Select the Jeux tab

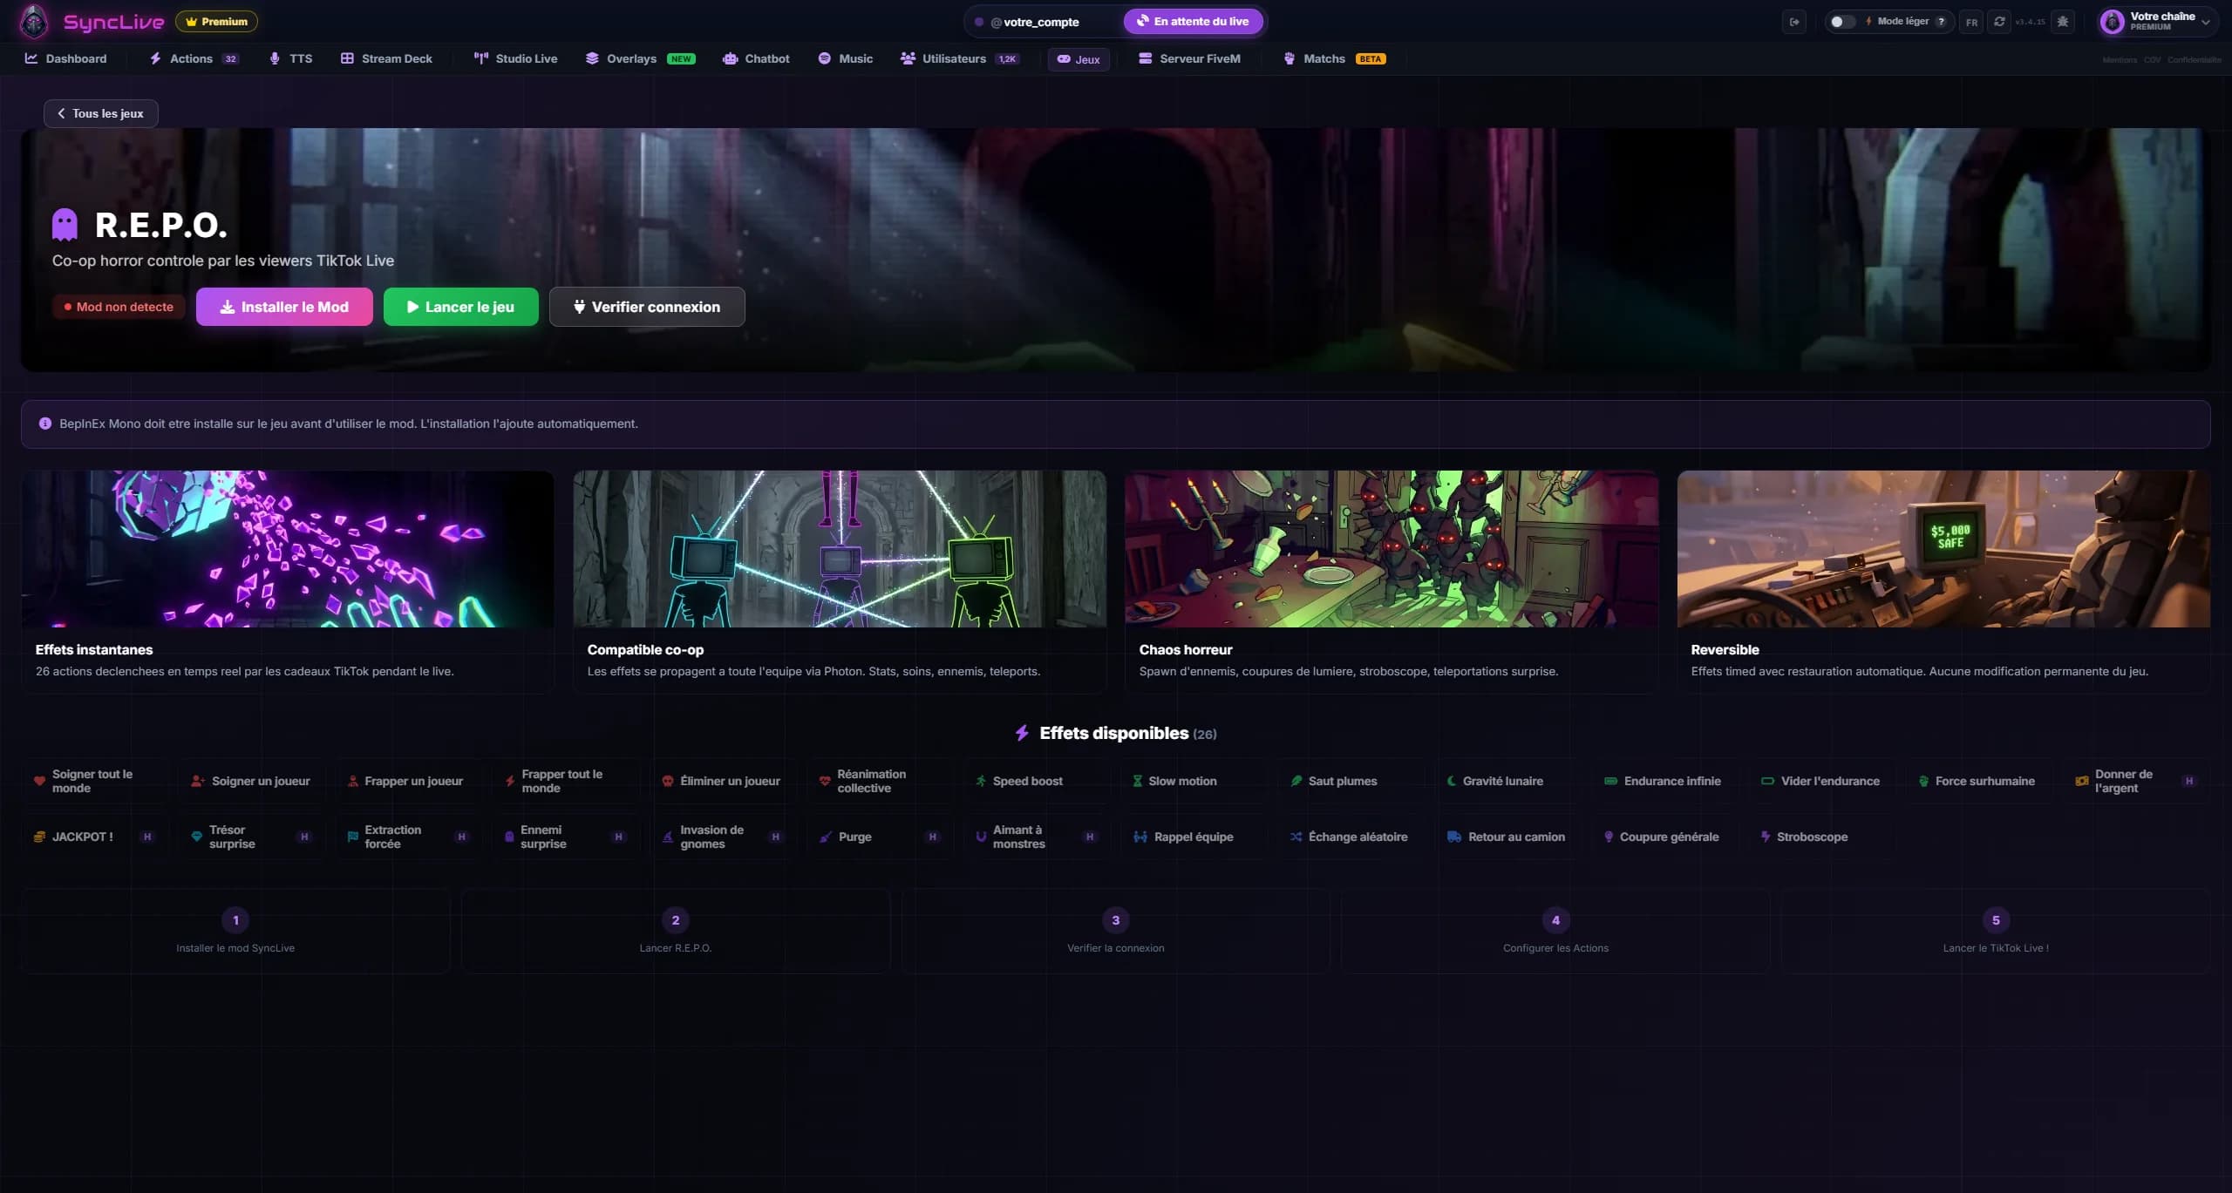tap(1079, 59)
